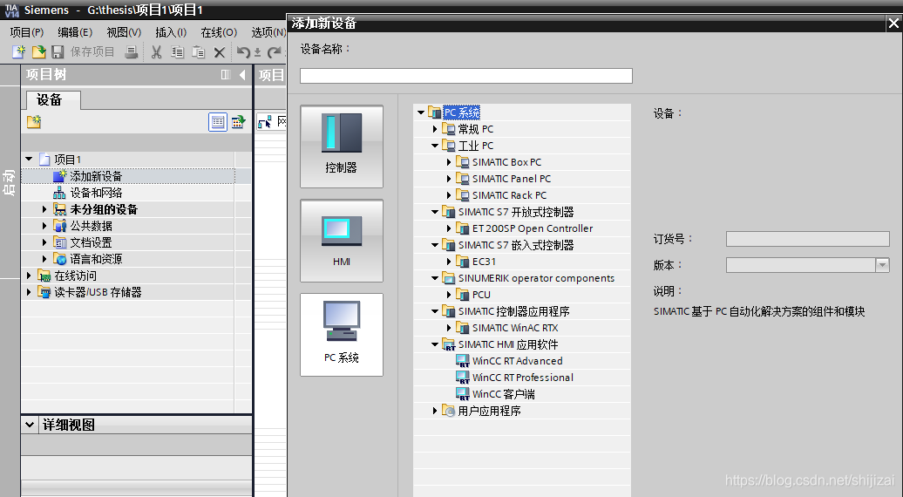Click the Redo arrow icon
This screenshot has width=903, height=497.
(274, 52)
